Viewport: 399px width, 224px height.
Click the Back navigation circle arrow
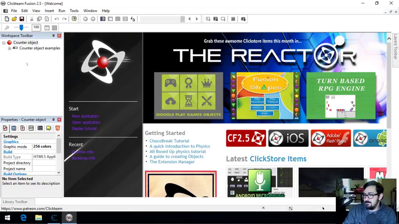(x=85, y=19)
